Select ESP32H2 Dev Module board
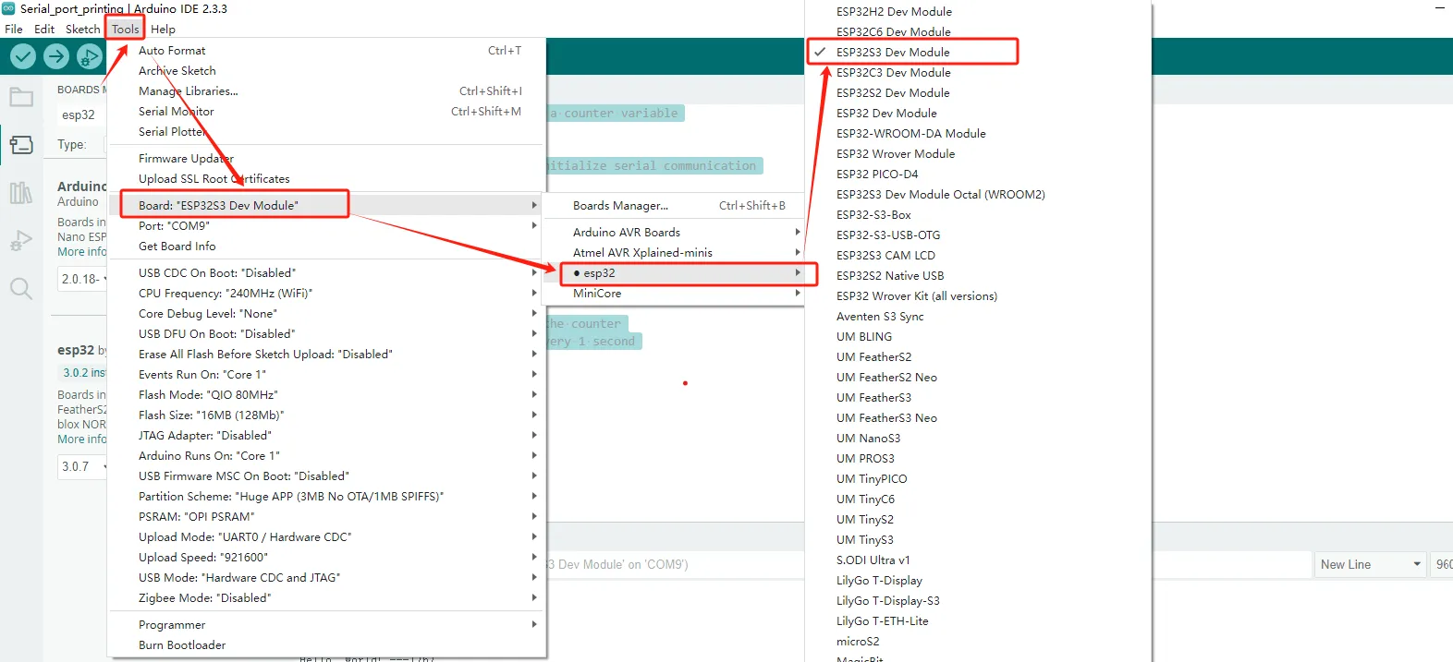 pos(979,12)
